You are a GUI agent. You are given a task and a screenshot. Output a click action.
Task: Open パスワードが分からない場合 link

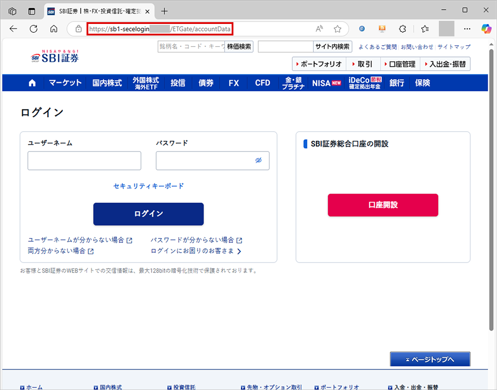pyautogui.click(x=196, y=240)
